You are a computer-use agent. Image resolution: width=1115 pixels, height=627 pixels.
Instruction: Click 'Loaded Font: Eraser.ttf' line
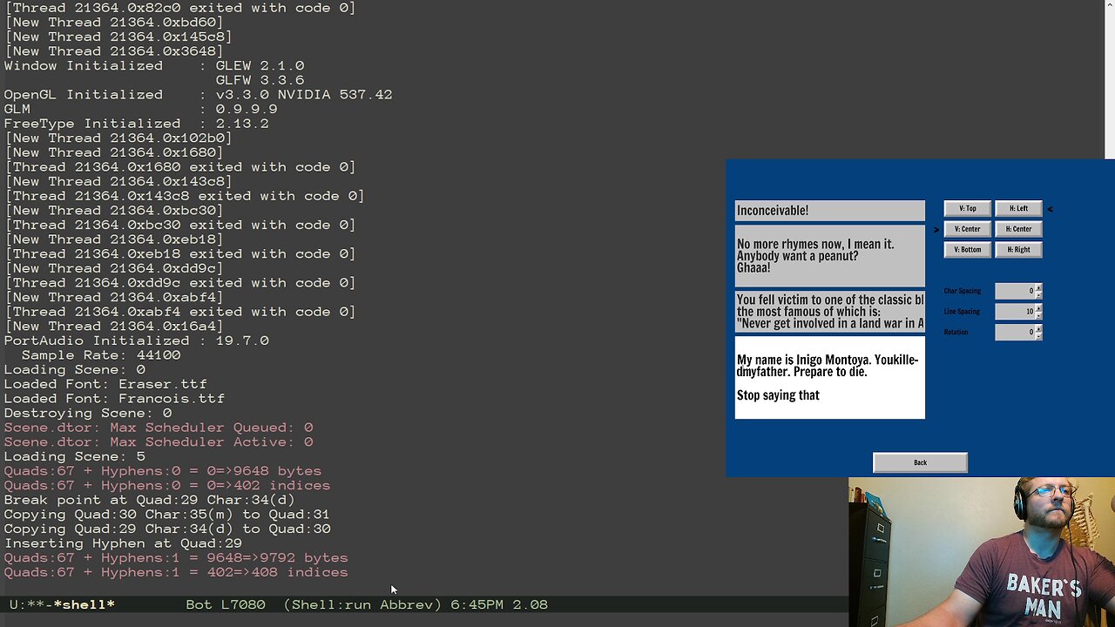click(x=105, y=384)
